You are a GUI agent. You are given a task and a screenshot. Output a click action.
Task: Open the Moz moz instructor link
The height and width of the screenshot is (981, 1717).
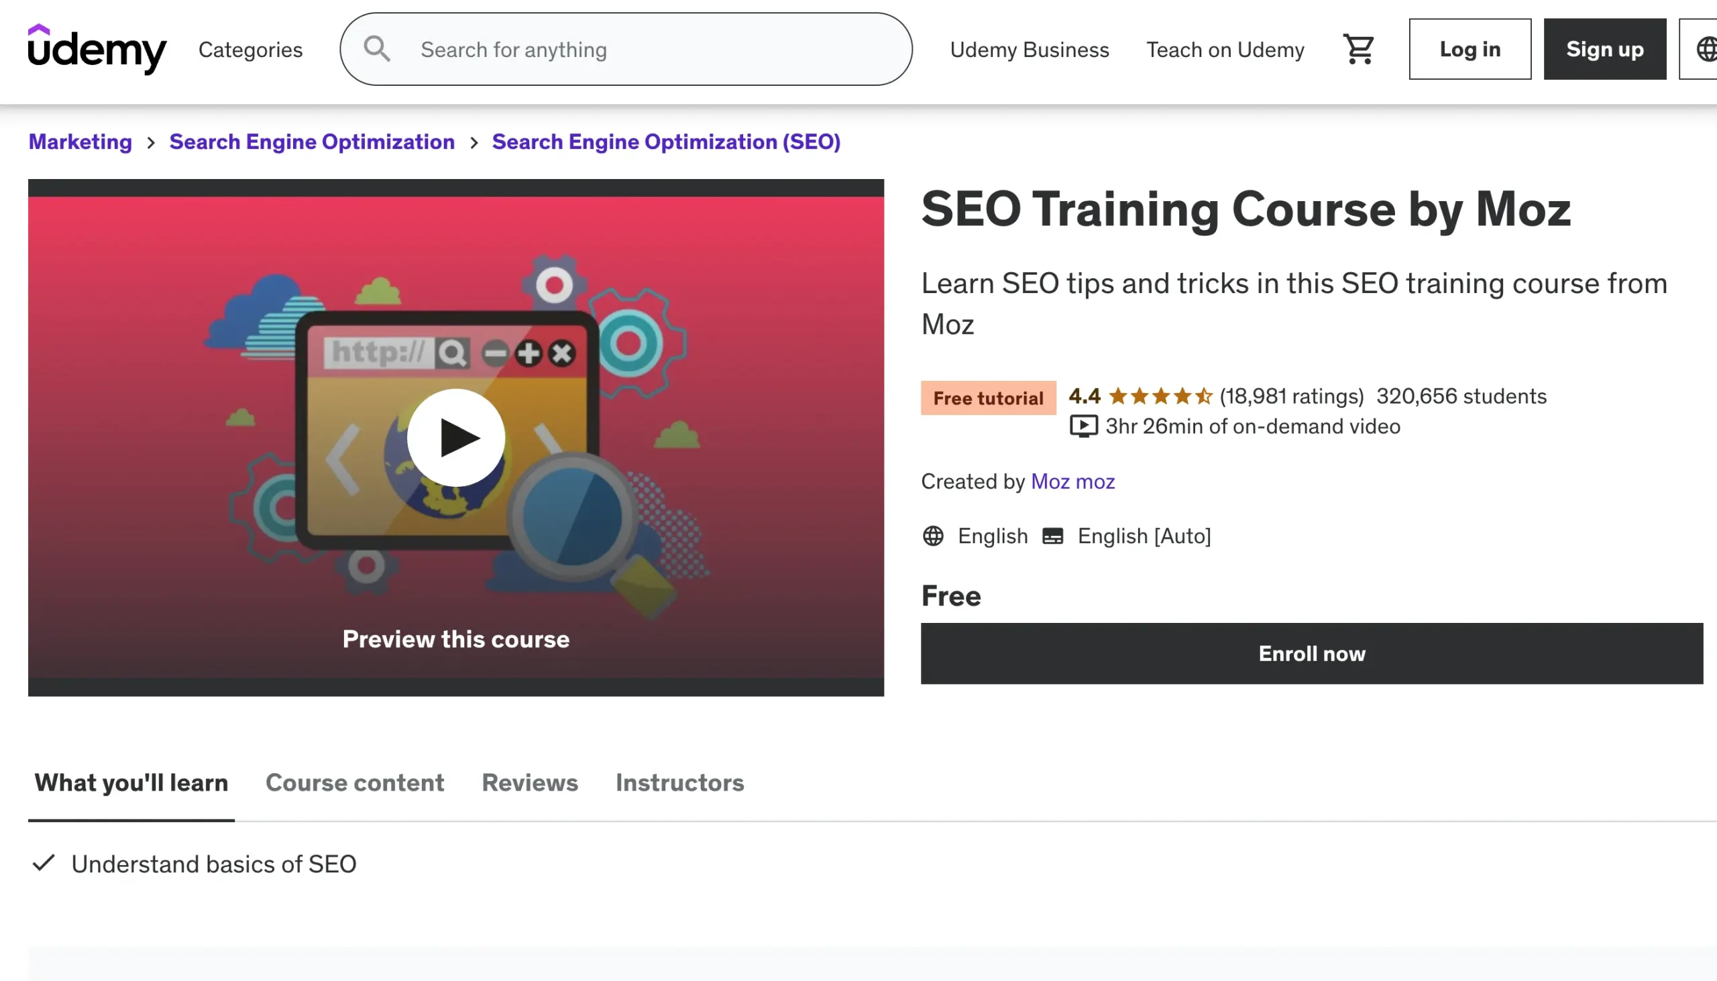1072,481
